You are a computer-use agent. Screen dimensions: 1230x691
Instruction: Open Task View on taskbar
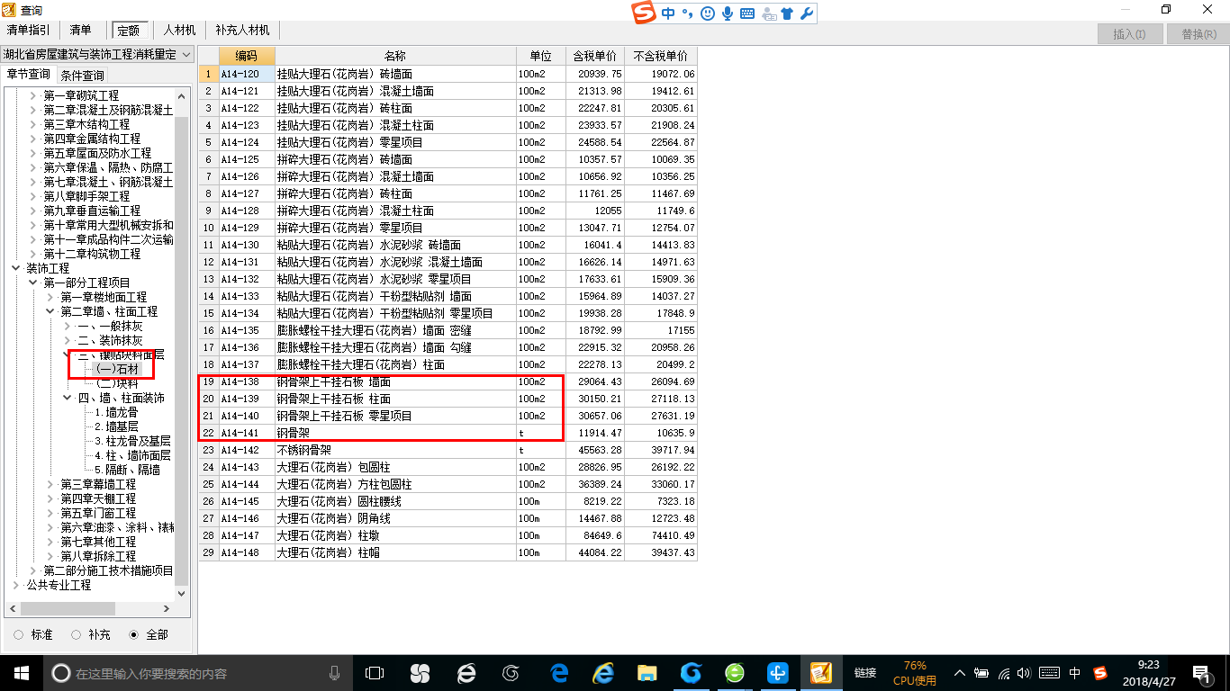click(375, 673)
